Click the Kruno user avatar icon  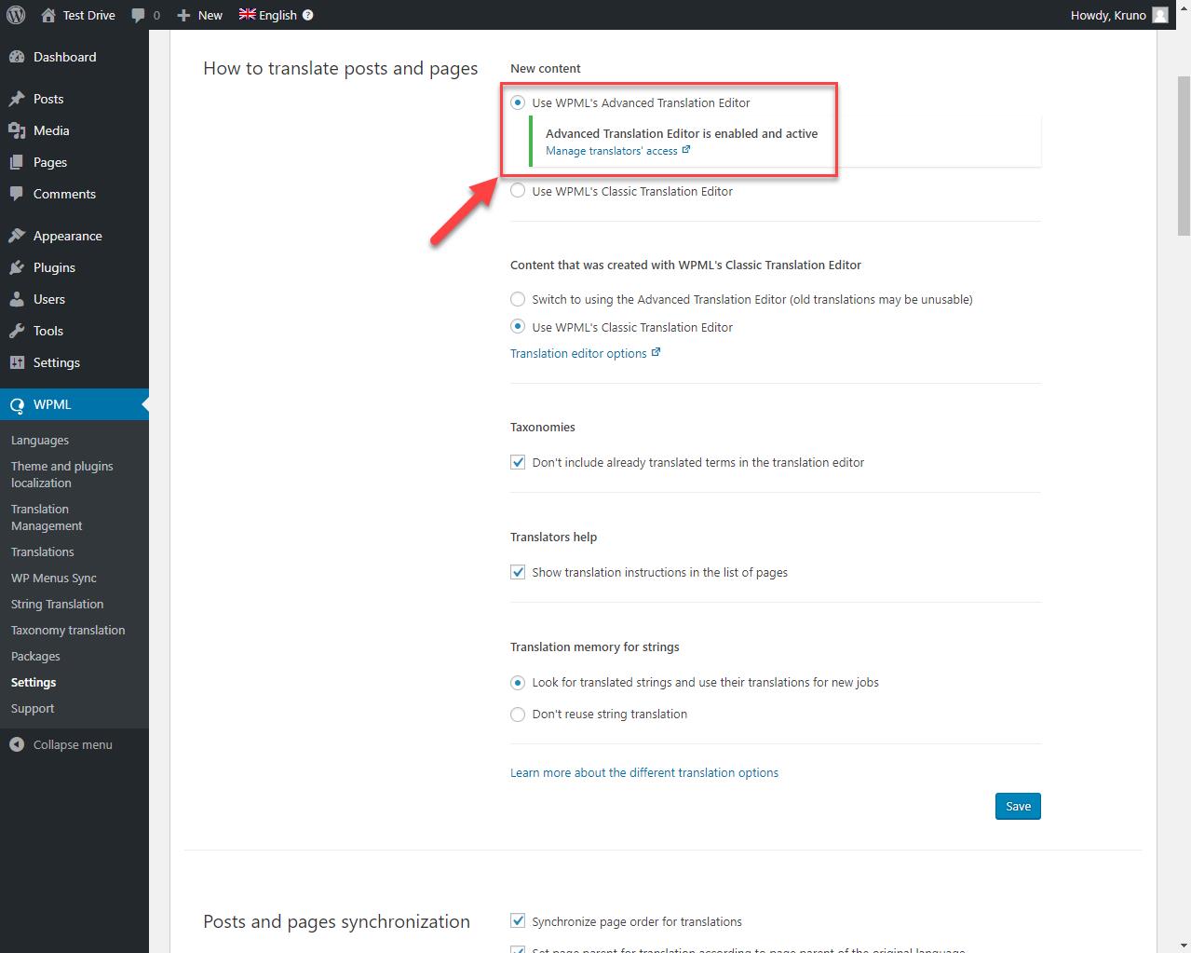(x=1159, y=15)
